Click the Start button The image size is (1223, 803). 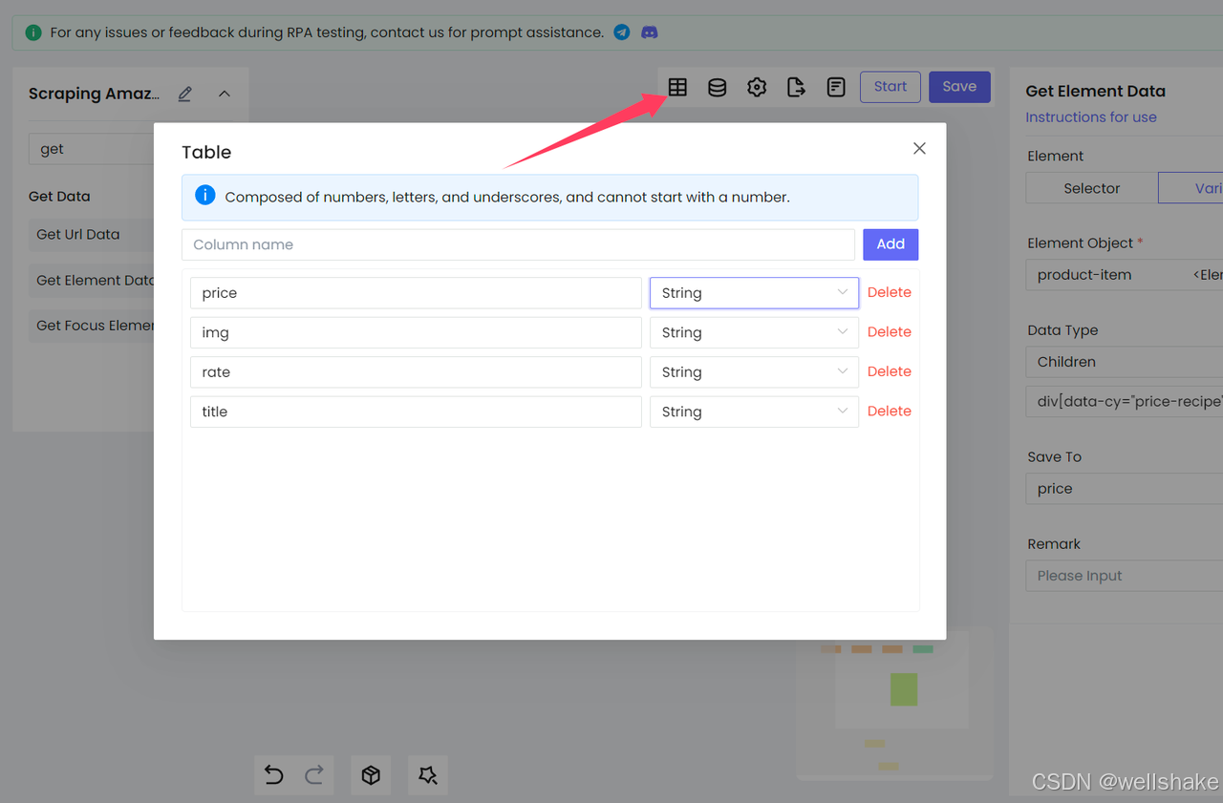coord(890,87)
